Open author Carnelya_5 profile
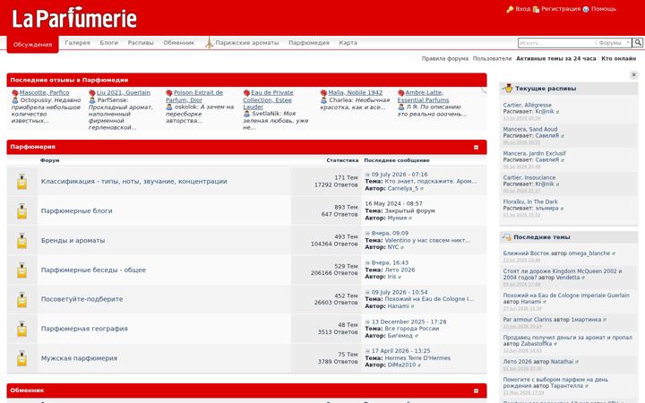Screen dimensions: 645x403 tap(403, 188)
